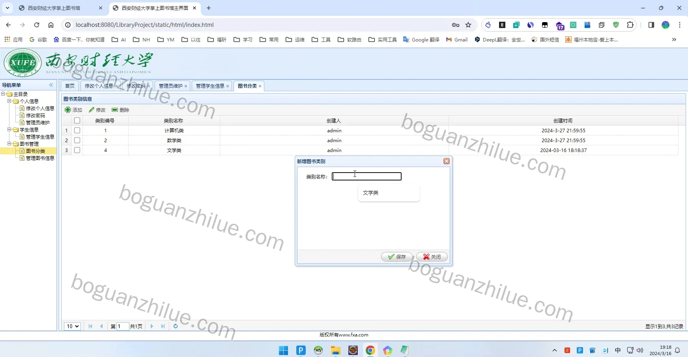
Task: Open Chrome from the Windows taskbar
Action: (x=370, y=350)
